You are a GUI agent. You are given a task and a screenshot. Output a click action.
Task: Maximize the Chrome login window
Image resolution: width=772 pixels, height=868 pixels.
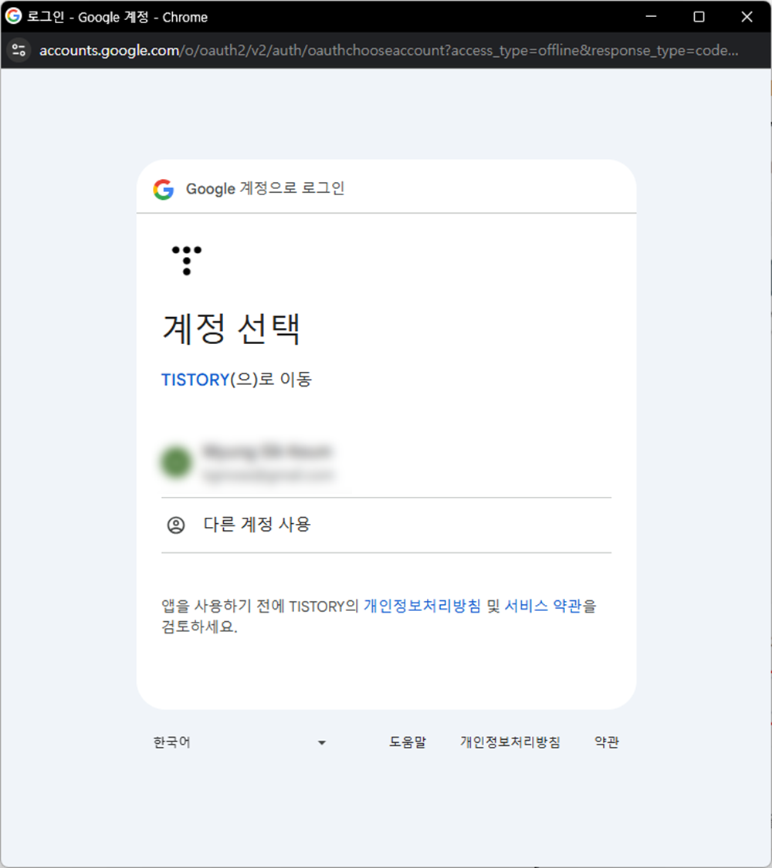click(699, 17)
